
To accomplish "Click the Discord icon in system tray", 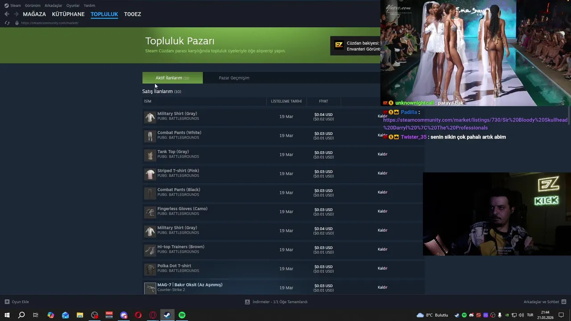I will pyautogui.click(x=472, y=315).
